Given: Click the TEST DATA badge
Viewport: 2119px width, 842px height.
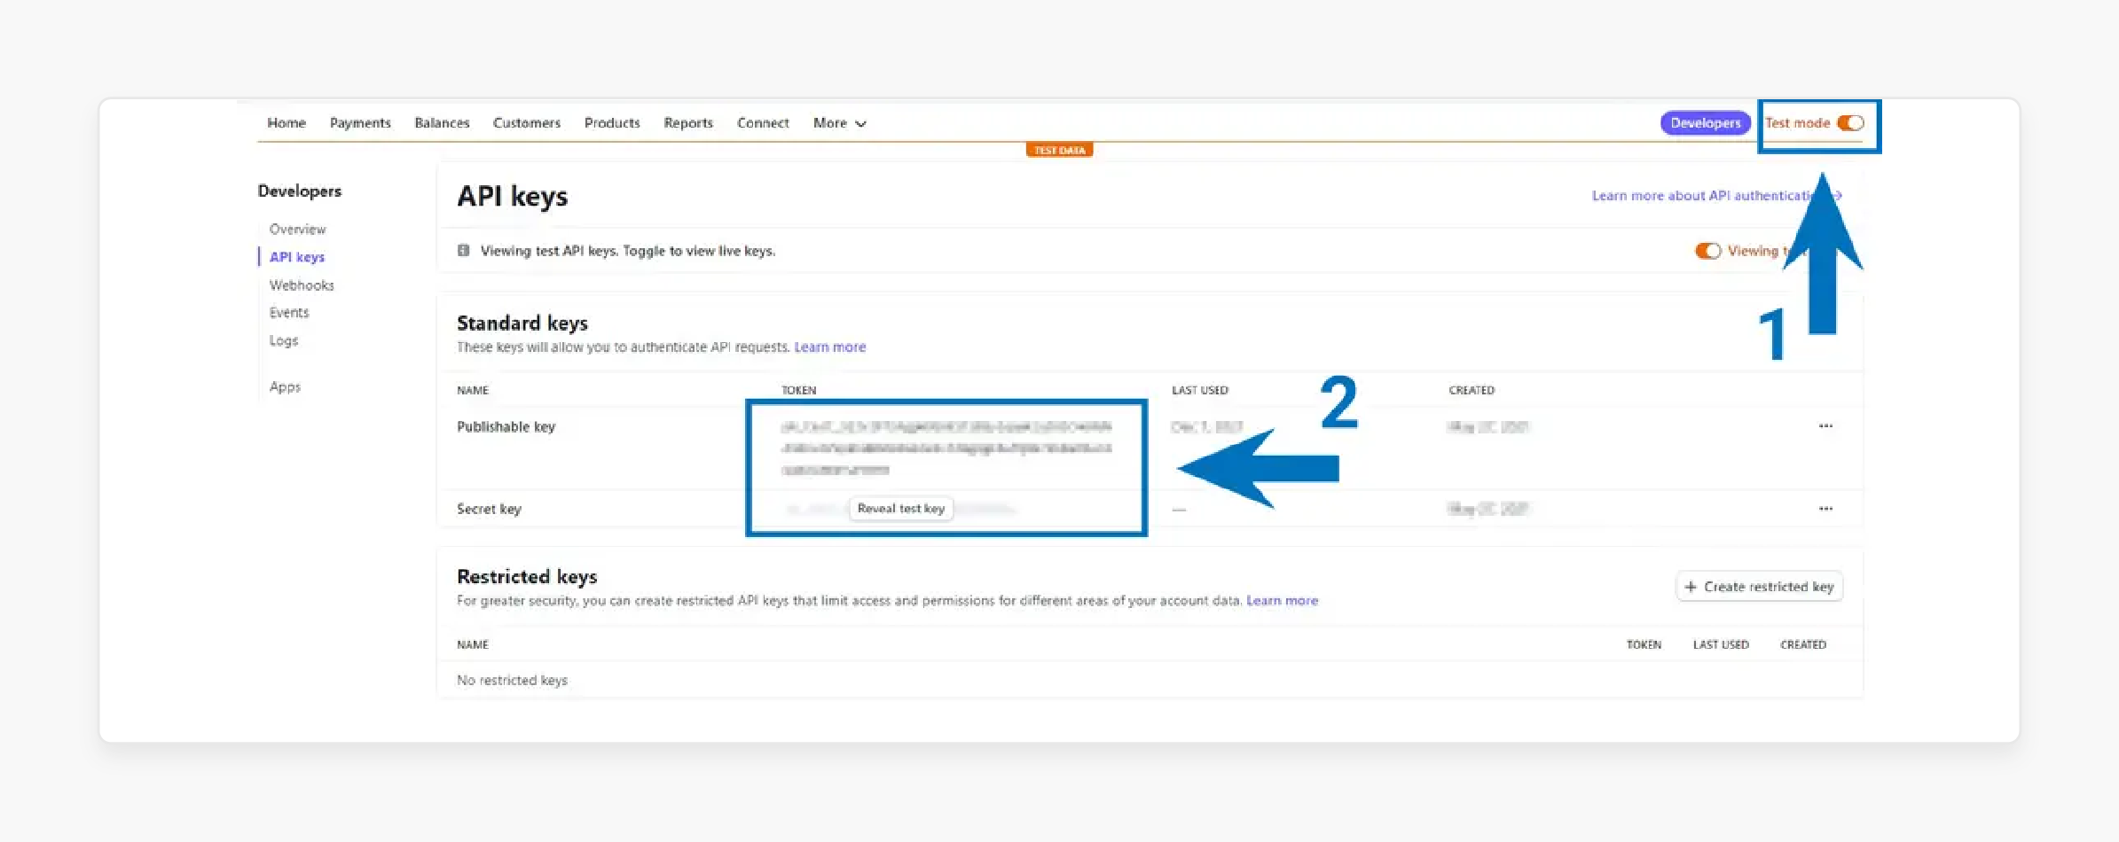Looking at the screenshot, I should [x=1059, y=150].
